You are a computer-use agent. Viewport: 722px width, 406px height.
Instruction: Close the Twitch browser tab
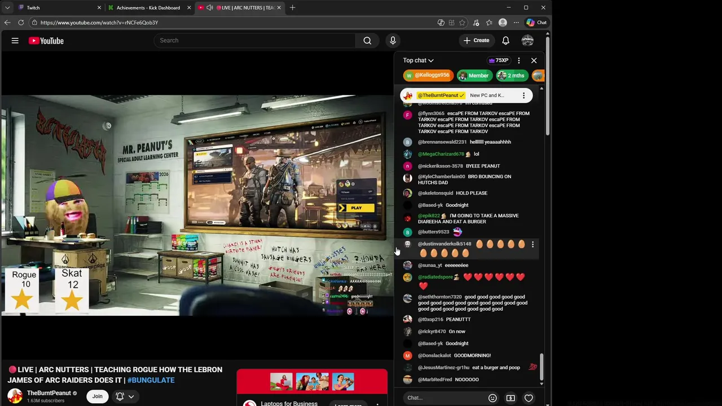99,8
